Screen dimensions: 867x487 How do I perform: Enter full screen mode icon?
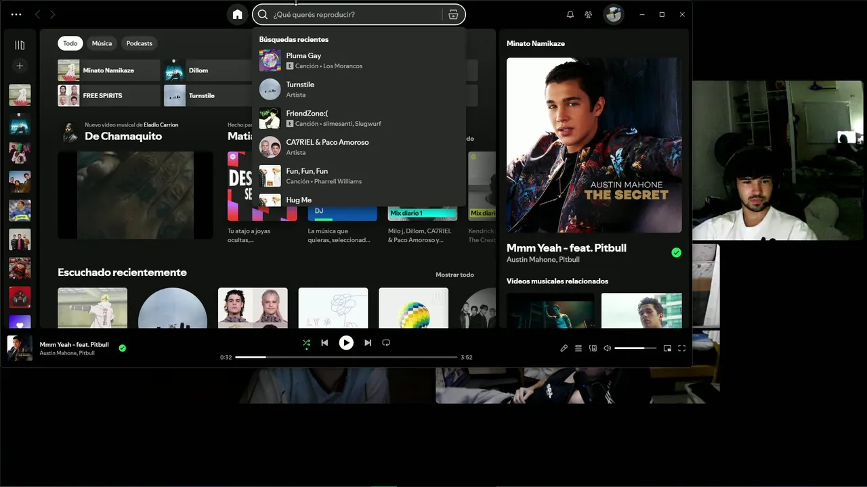click(682, 348)
